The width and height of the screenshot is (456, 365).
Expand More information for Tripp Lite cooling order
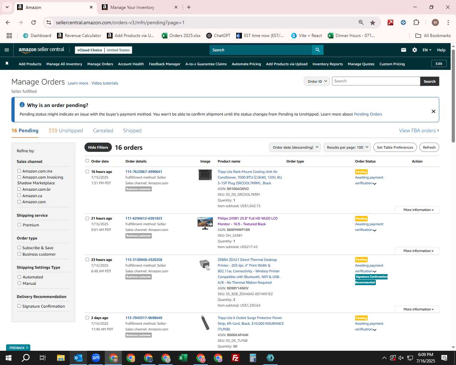[x=417, y=210]
